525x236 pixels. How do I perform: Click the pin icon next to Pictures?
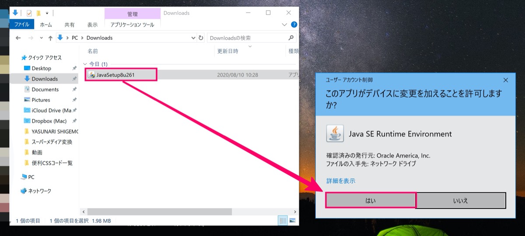[x=74, y=100]
